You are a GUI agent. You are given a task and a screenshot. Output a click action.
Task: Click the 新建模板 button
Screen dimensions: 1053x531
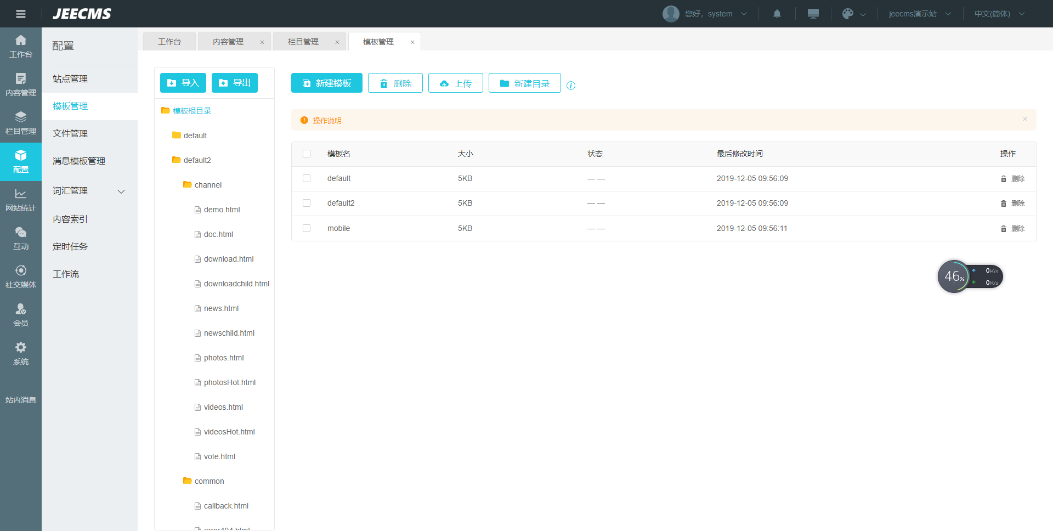(326, 83)
